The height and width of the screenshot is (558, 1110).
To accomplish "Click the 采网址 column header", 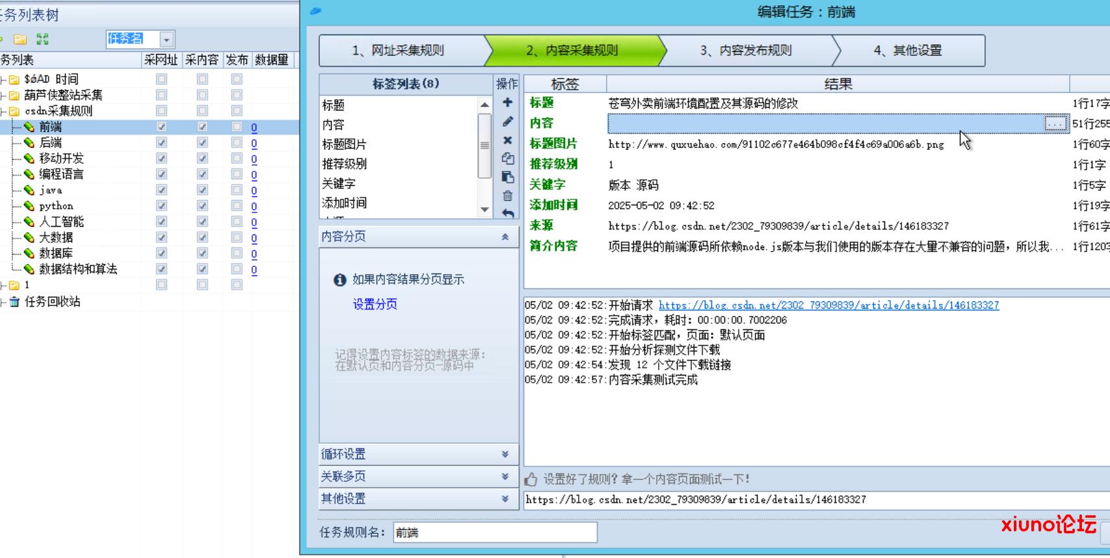I will pos(161,60).
